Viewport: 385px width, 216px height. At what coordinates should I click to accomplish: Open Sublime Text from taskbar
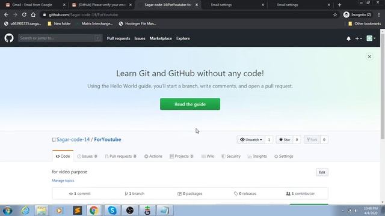tap(77, 211)
